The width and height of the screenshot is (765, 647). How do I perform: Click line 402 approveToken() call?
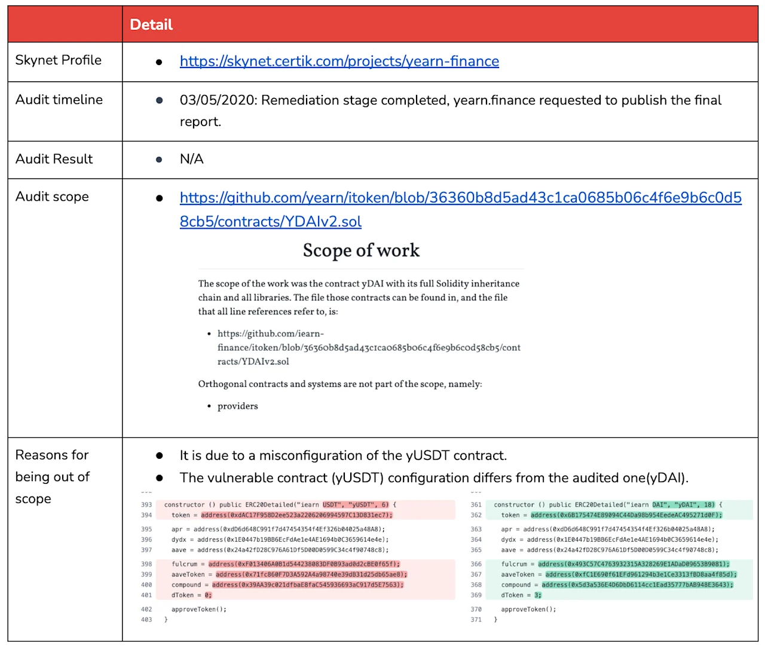tap(199, 609)
